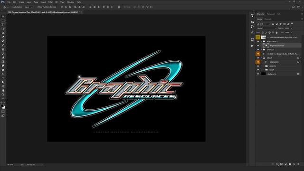Screen dimensions: 304x171
Task: Click the foreground color swatch
Action: click(x=2, y=106)
